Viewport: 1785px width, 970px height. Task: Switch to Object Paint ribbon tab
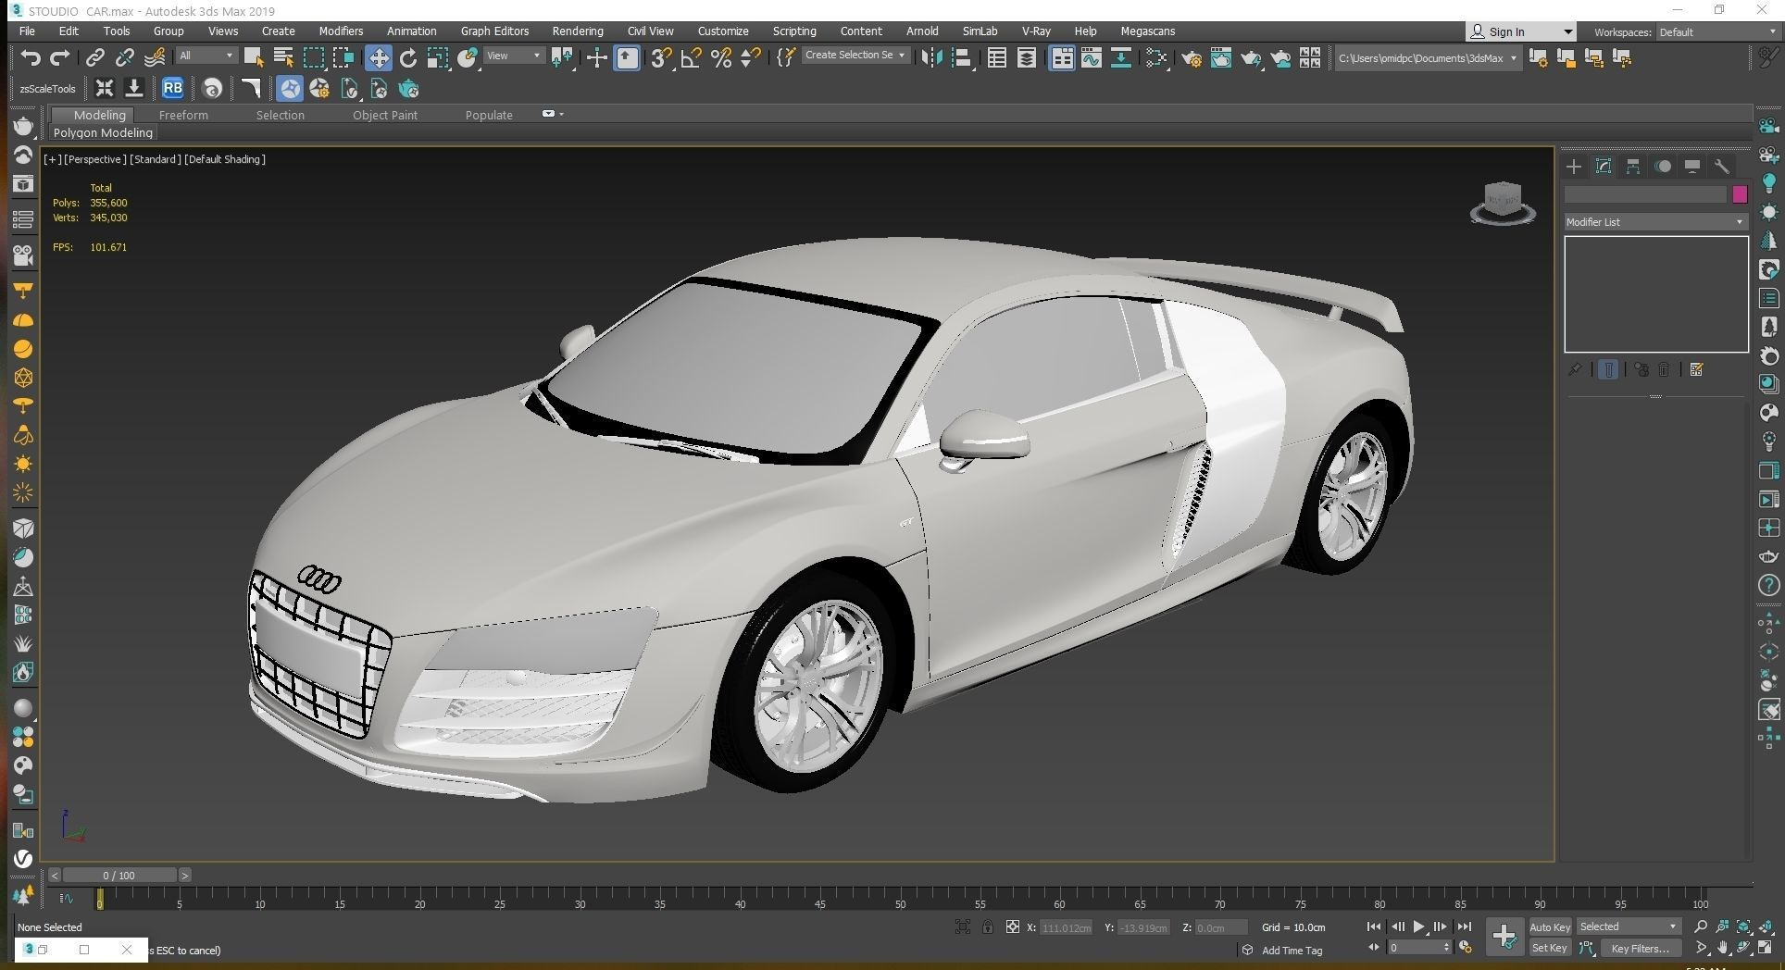385,115
